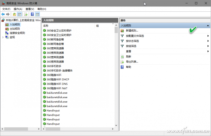Screen dimensions: 211x136
Task: Select rule 360随身WiFi DNS
Action: 57,84
